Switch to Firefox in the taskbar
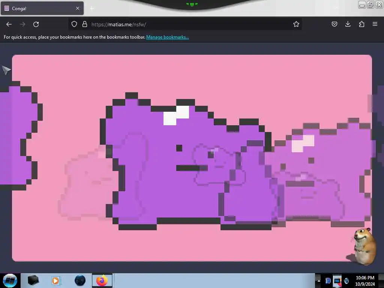 [x=102, y=280]
